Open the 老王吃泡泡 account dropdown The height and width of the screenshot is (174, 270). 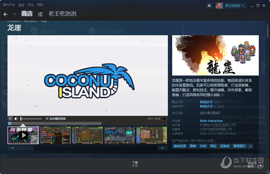(234, 6)
